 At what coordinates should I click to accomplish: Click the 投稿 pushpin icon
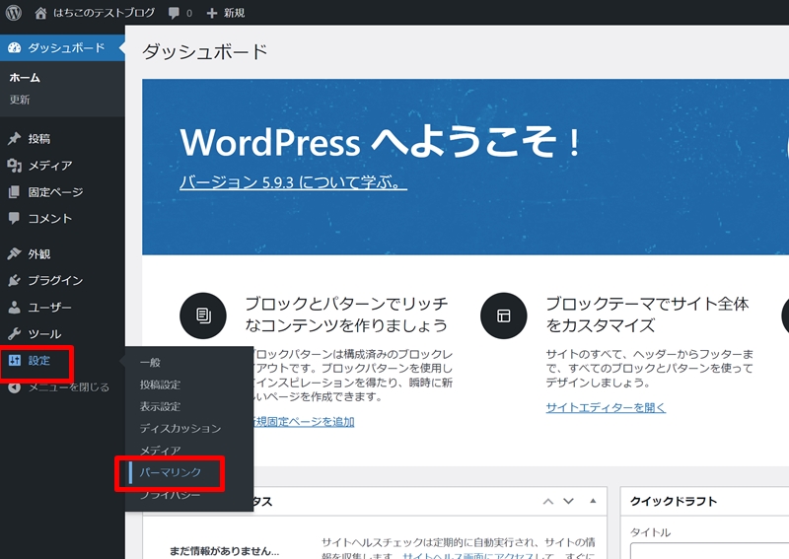[14, 138]
